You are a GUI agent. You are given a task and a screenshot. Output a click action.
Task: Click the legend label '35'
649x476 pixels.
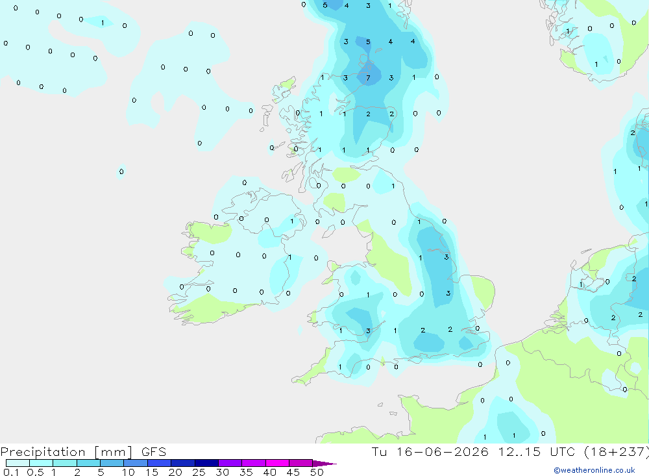coord(246,472)
